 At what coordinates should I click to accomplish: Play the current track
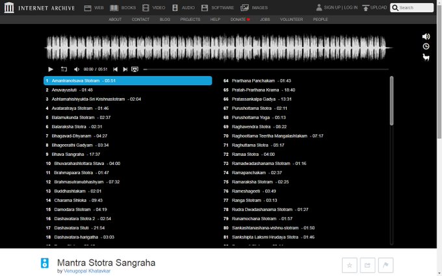(51, 69)
